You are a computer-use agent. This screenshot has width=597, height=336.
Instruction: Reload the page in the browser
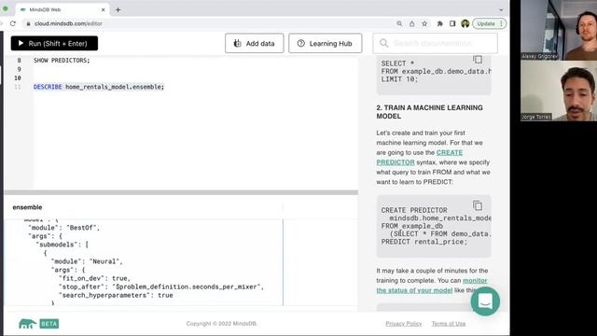click(13, 23)
